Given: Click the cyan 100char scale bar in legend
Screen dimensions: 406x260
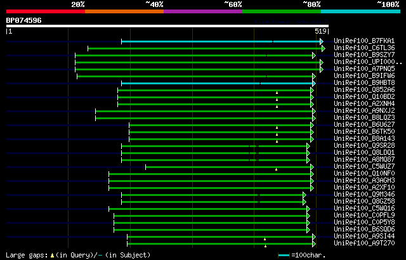Looking at the screenshot, I should coord(284,256).
